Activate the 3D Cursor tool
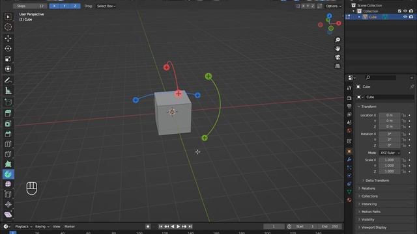The height and width of the screenshot is (234, 417). (8, 27)
